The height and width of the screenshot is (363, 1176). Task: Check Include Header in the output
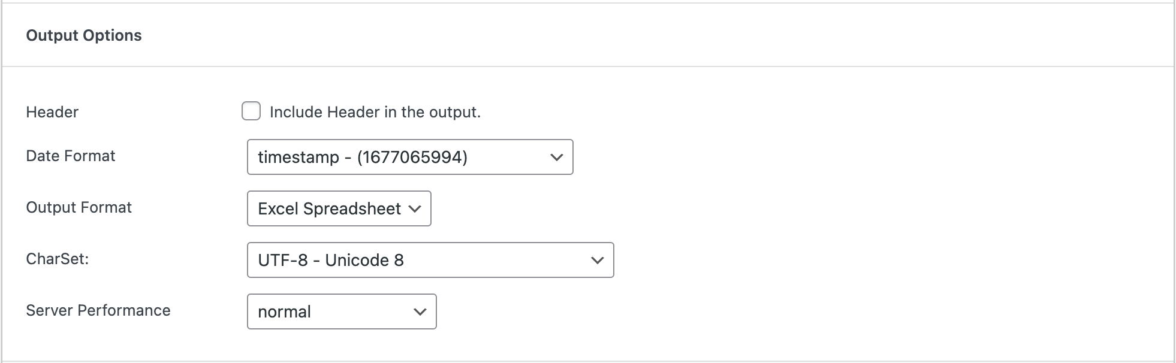(x=251, y=111)
